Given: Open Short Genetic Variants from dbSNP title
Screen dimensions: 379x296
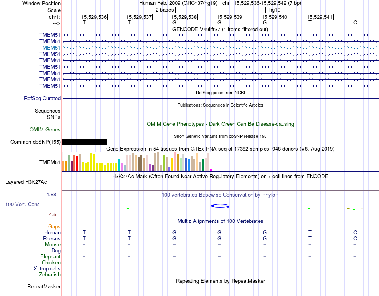Looking at the screenshot, I should [x=220, y=136].
